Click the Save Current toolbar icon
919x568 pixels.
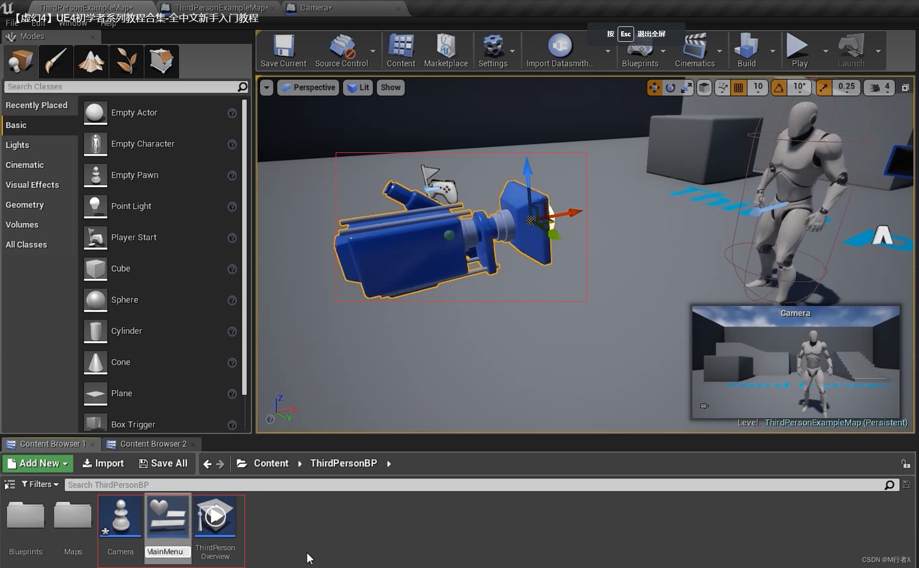tap(283, 51)
